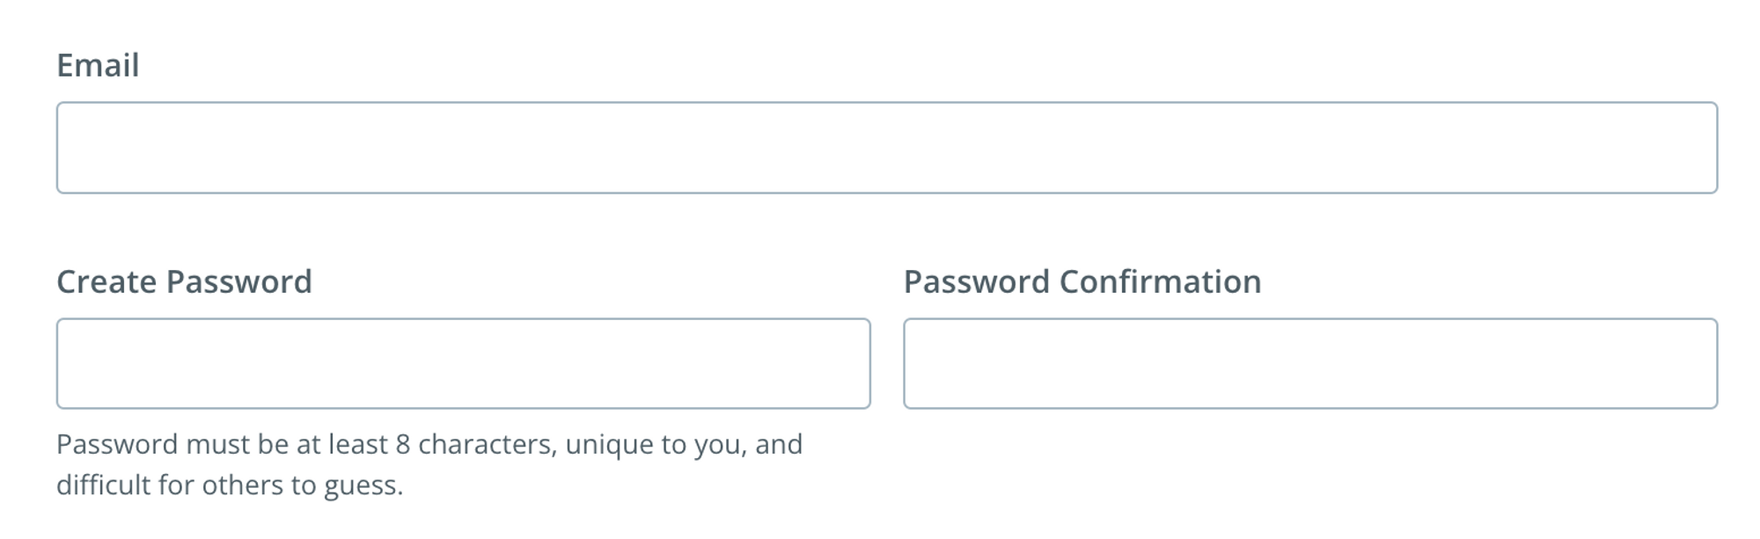Click the box to confirm your password
Image resolution: width=1760 pixels, height=539 pixels.
tap(1309, 363)
